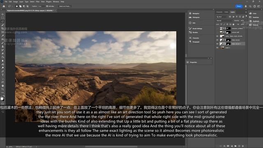The height and width of the screenshot is (148, 263).
Task: Toggle eye of third layer in list
Action: [217, 36]
